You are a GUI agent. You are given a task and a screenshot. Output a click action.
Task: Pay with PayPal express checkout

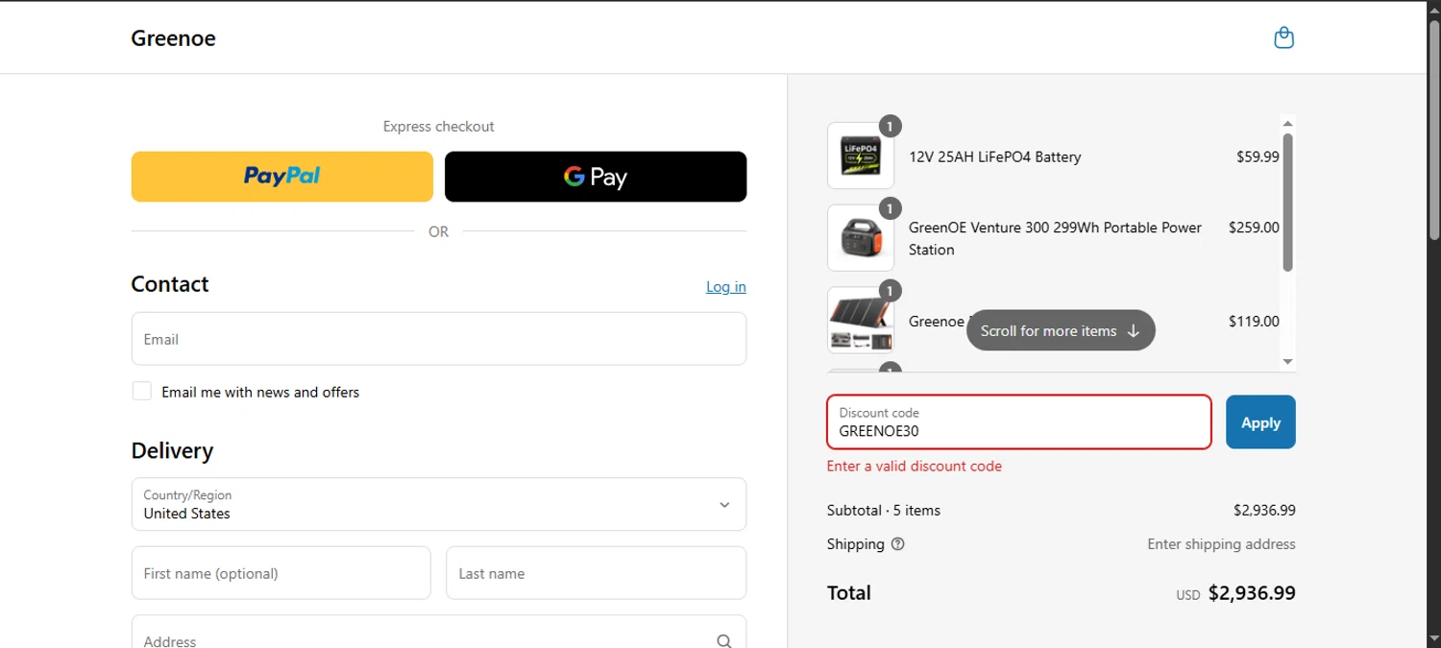point(282,177)
